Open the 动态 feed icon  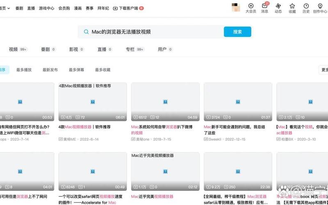(x=278, y=6)
